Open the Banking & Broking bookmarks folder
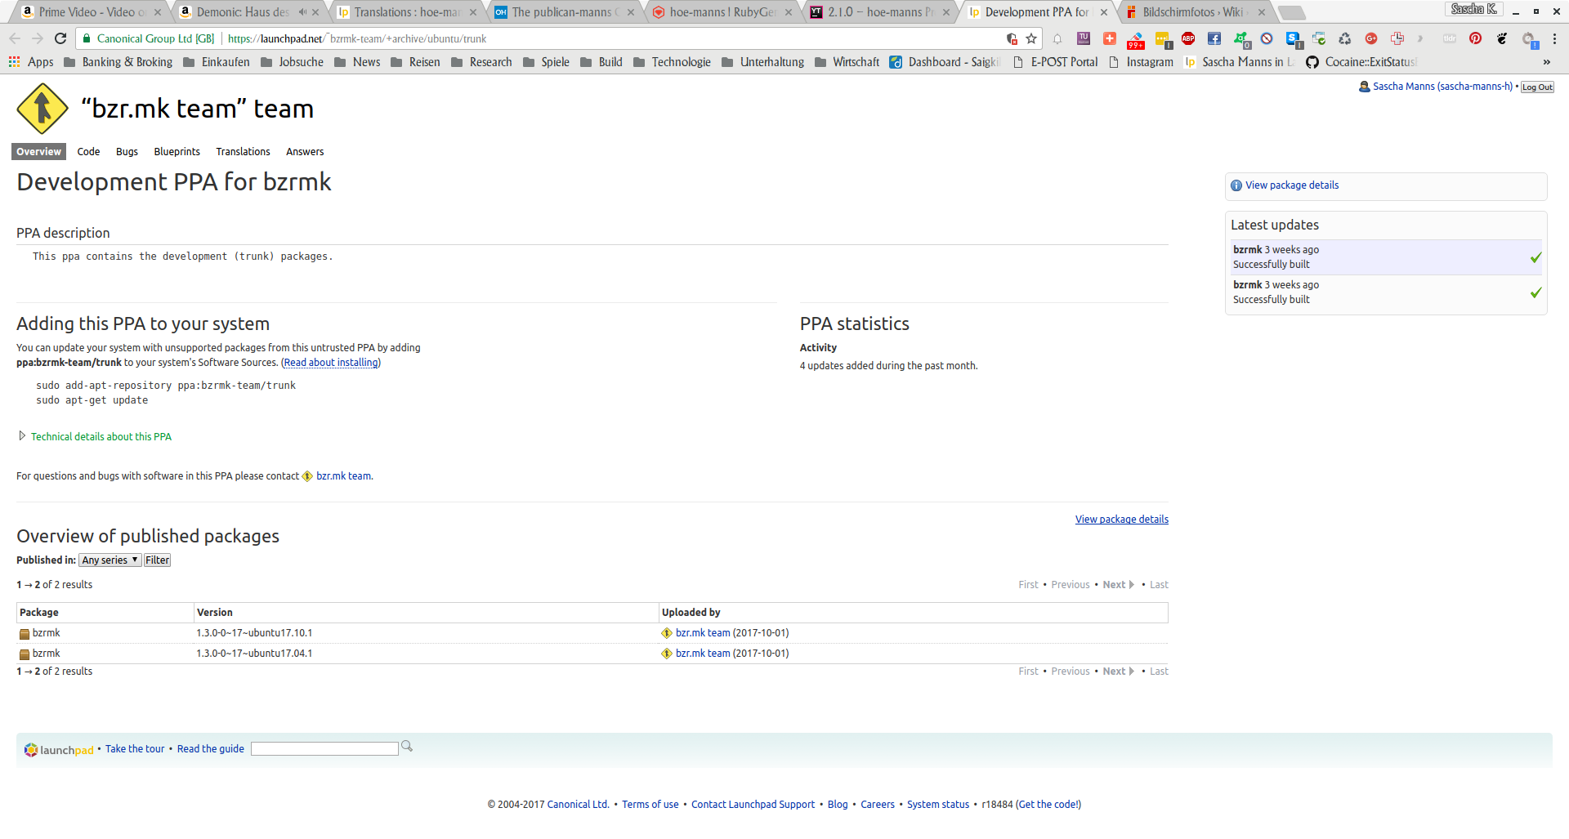Screen dimensions: 1569x839 (118, 62)
